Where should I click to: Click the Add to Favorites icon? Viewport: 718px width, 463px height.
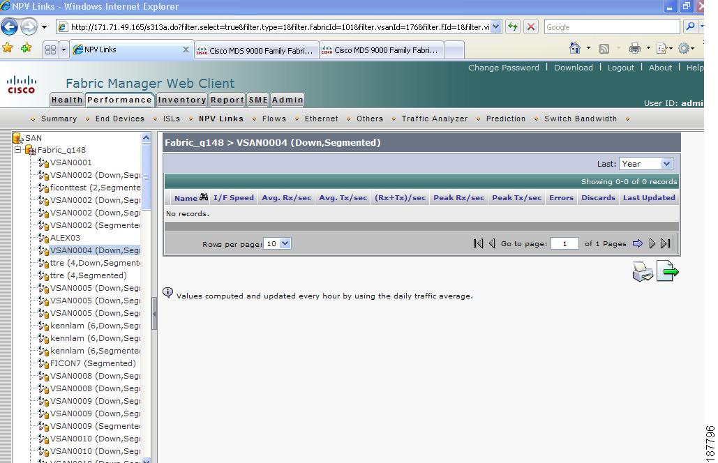coord(26,47)
